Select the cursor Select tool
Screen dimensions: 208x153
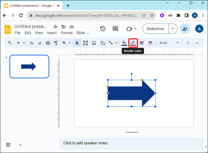(x=77, y=43)
